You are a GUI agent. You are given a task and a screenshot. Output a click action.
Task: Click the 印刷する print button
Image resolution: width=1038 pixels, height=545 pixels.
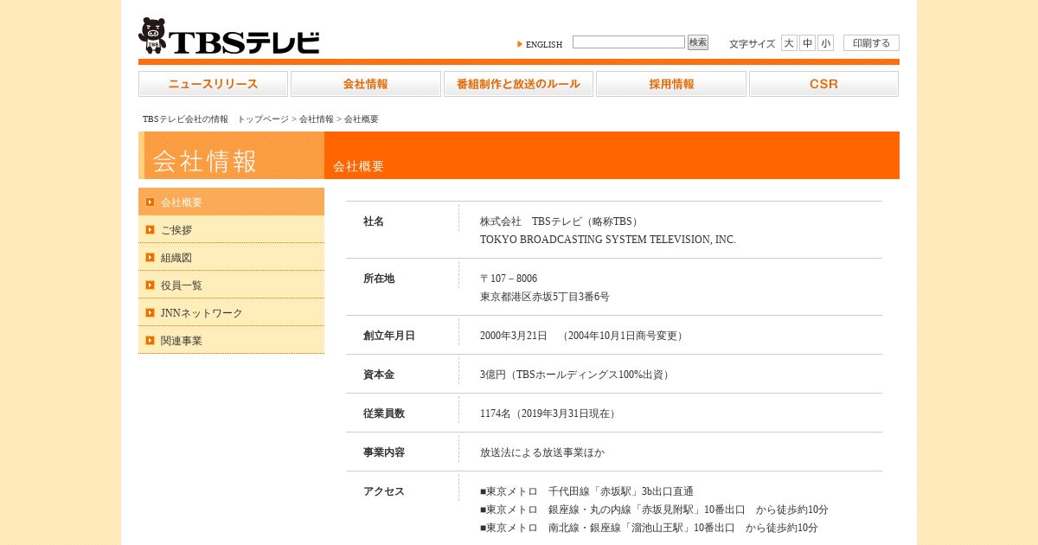(871, 42)
